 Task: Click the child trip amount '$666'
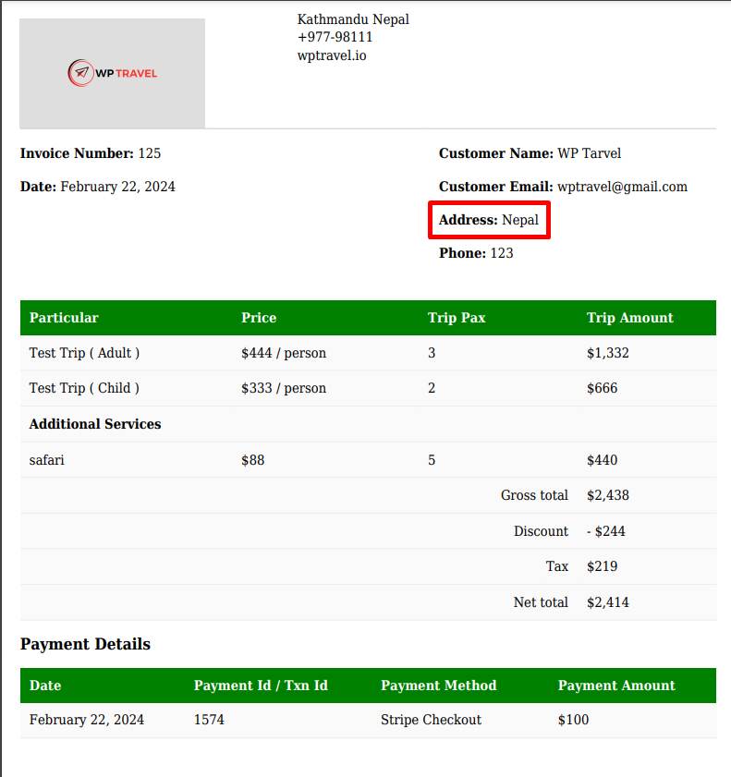coord(602,388)
